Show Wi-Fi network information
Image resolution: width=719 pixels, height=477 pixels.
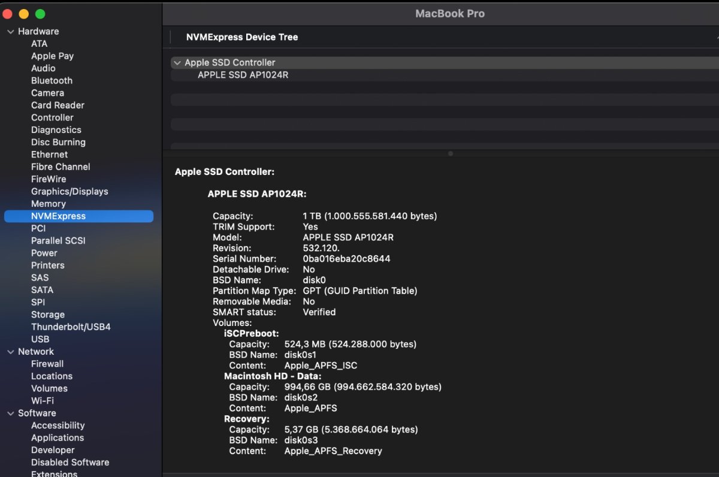pos(43,401)
